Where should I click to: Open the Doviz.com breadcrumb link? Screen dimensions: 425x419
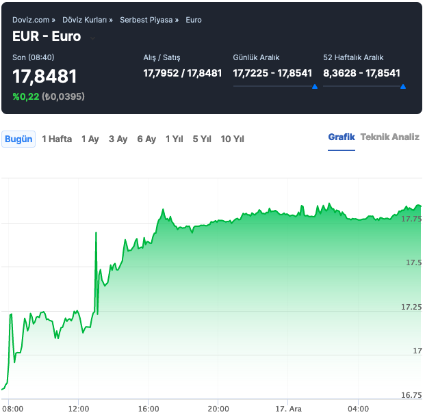[x=31, y=20]
